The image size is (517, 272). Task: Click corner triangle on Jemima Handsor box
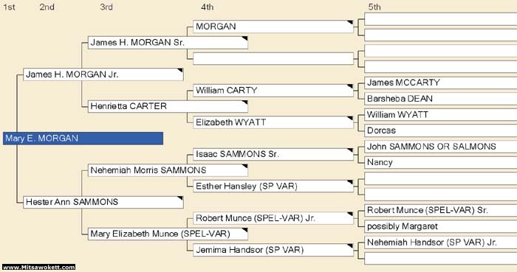[350, 246]
